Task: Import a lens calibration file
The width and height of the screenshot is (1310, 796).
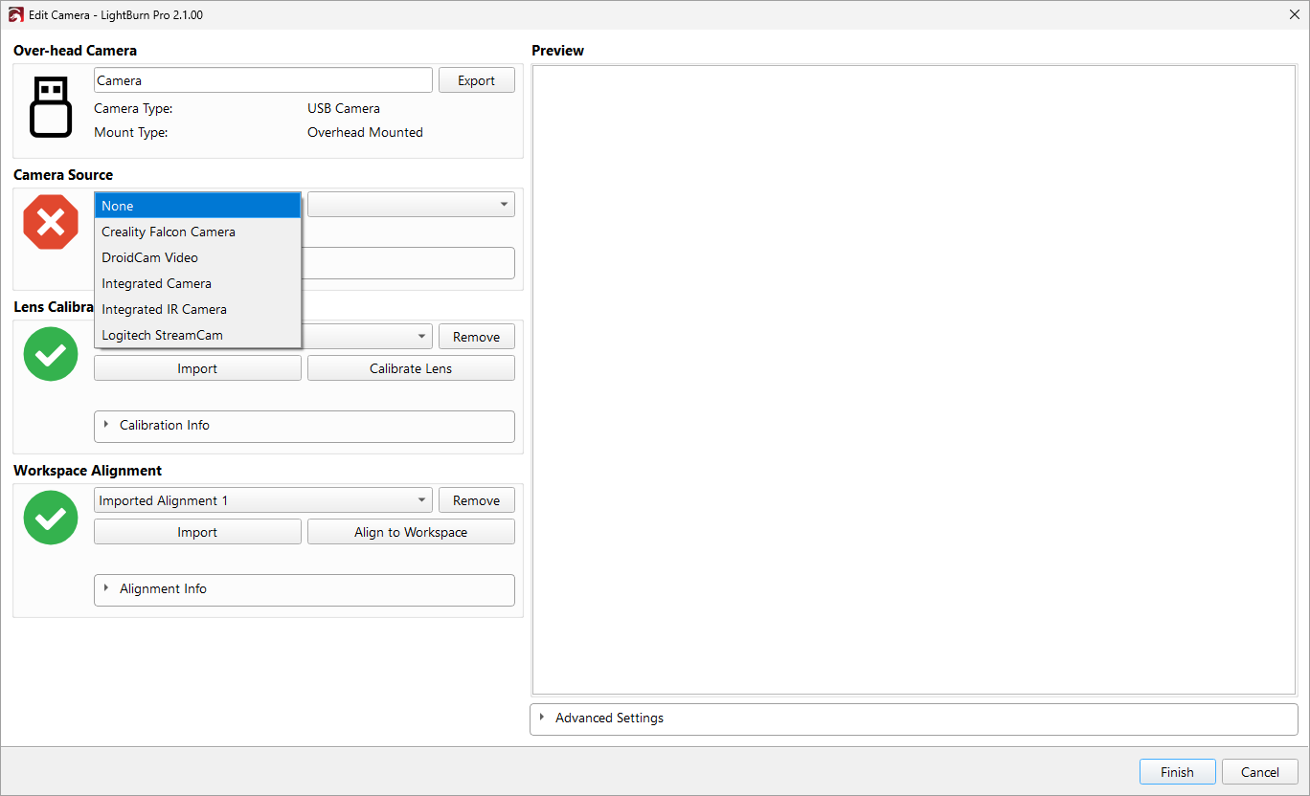Action: [x=197, y=368]
